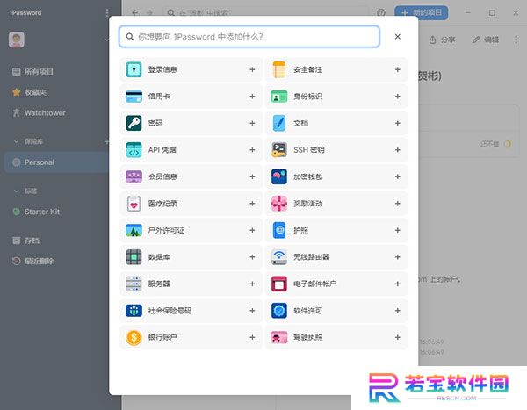Pick the 电子邮件帐户 email account icon
Image resolution: width=527 pixels, height=410 pixels.
(279, 284)
